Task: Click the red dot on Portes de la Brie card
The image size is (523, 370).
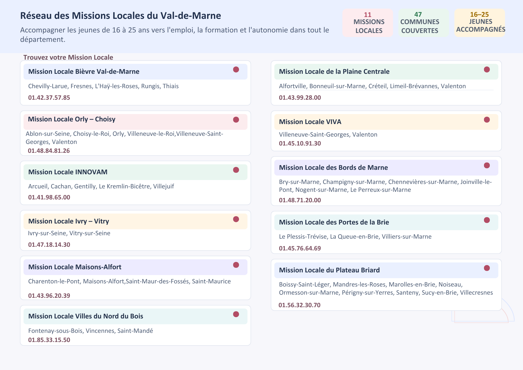Action: 487,220
